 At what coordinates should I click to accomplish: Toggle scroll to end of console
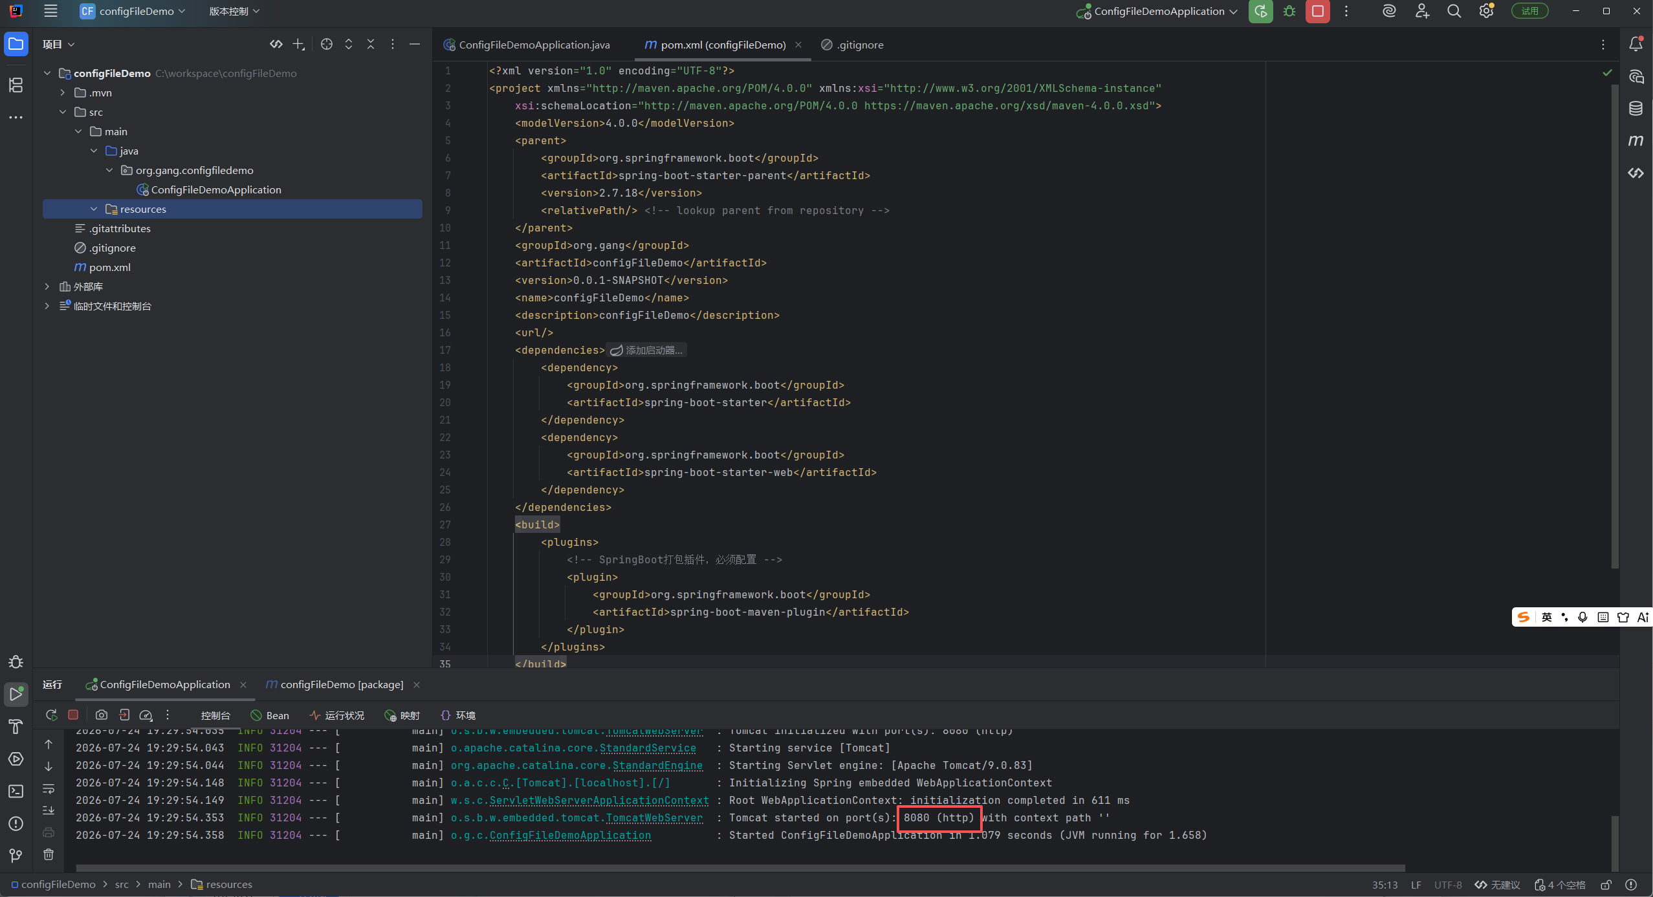pos(49,810)
